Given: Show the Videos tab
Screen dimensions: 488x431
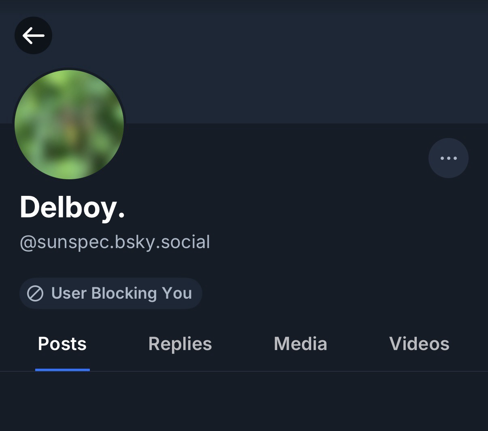Looking at the screenshot, I should [x=419, y=344].
